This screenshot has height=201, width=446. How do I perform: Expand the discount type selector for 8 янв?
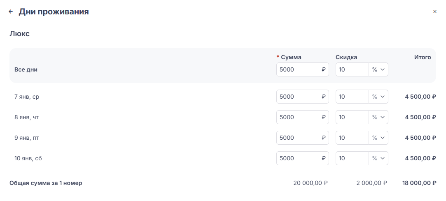coord(378,117)
